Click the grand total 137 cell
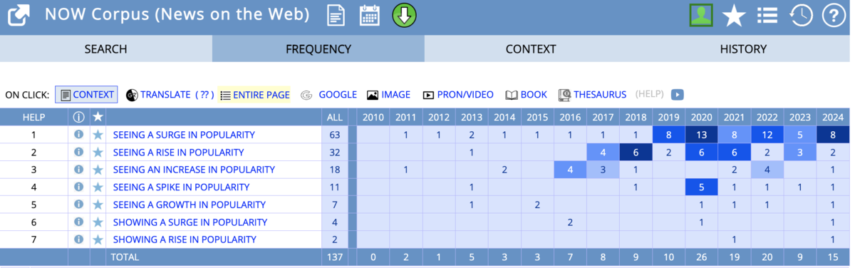Image resolution: width=855 pixels, height=268 pixels. (x=334, y=257)
